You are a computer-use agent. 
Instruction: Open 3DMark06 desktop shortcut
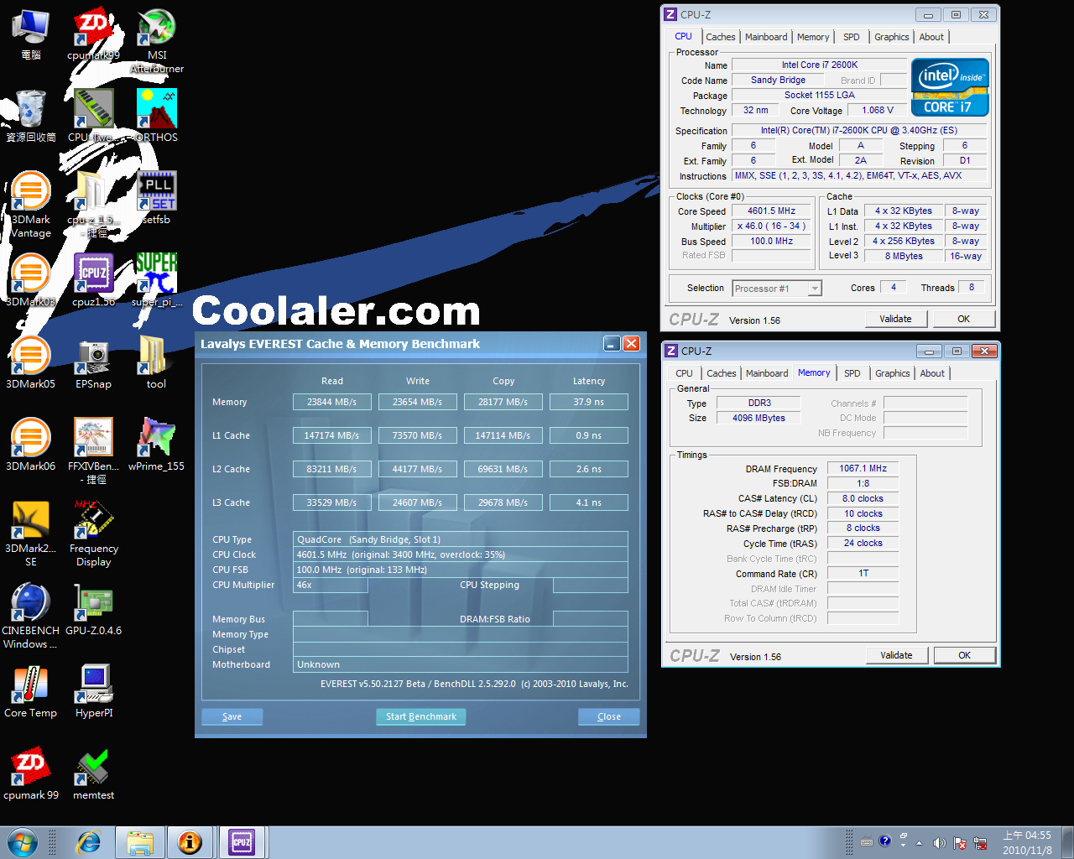coord(30,445)
